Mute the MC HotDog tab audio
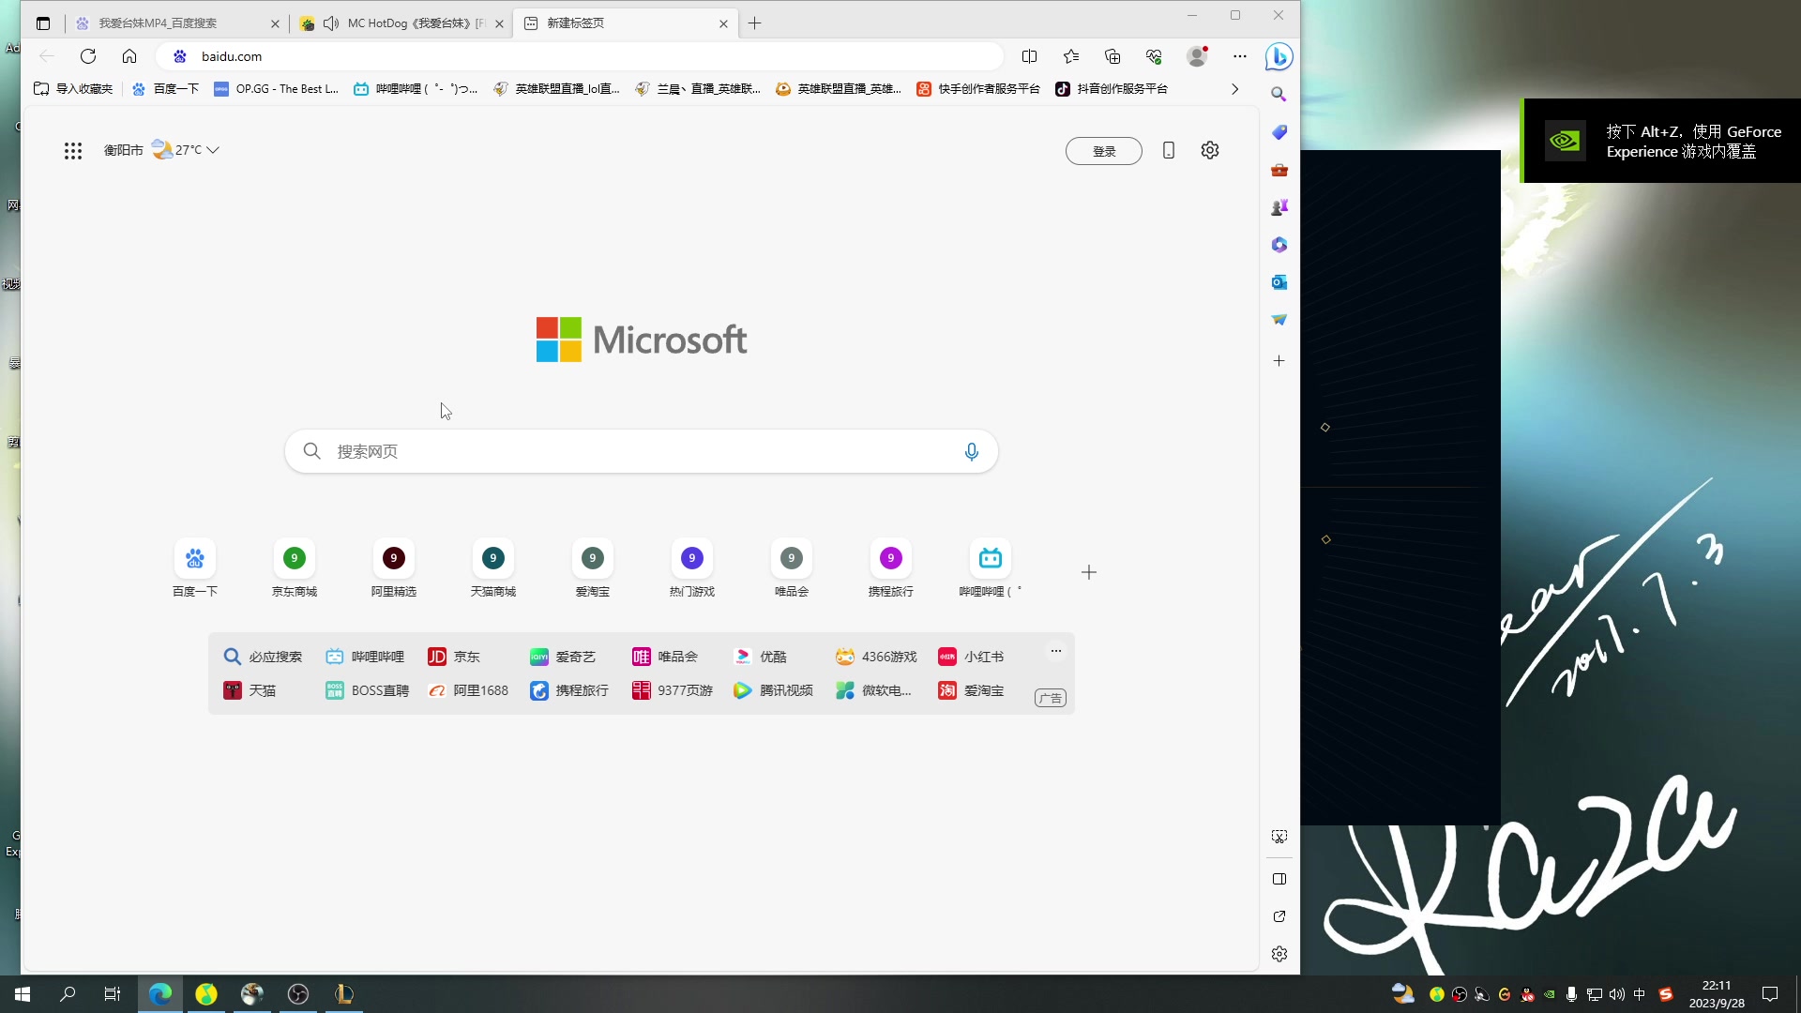The image size is (1801, 1013). coord(331,23)
